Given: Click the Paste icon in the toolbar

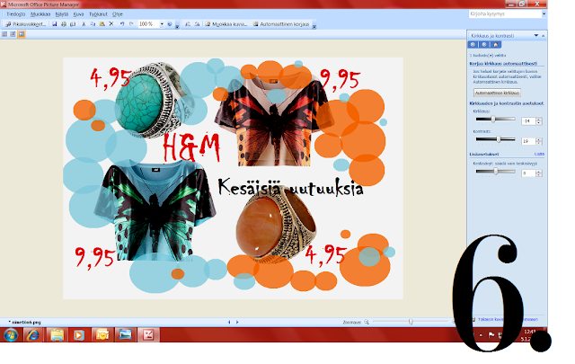Looking at the screenshot, I should (102, 24).
